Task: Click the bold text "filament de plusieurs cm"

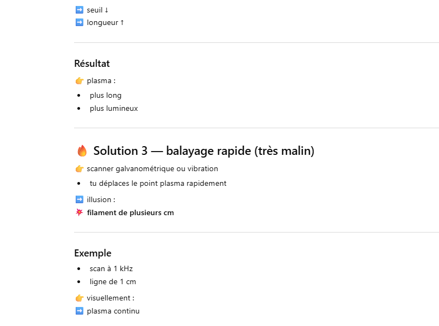Action: click(130, 212)
